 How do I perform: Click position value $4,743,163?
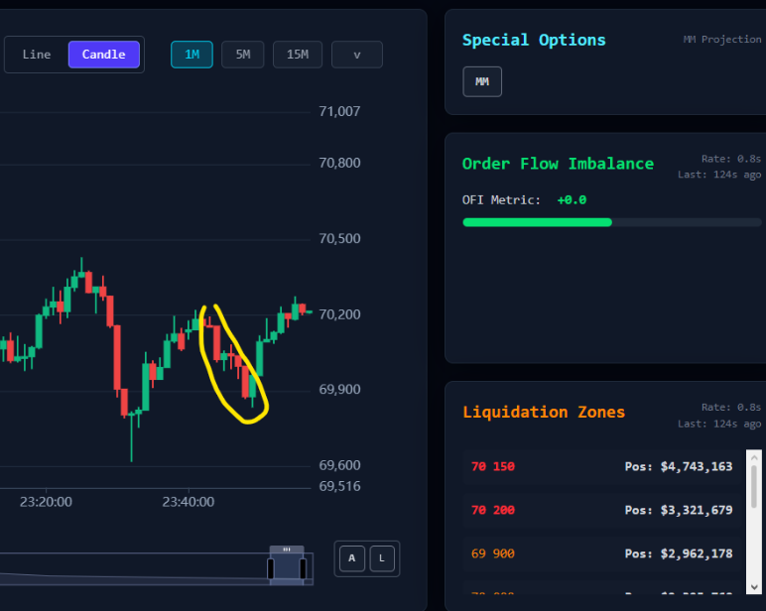[x=697, y=467]
